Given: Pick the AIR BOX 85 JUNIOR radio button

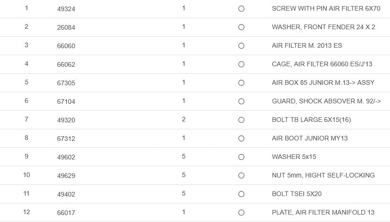Looking at the screenshot, I should coord(241,83).
